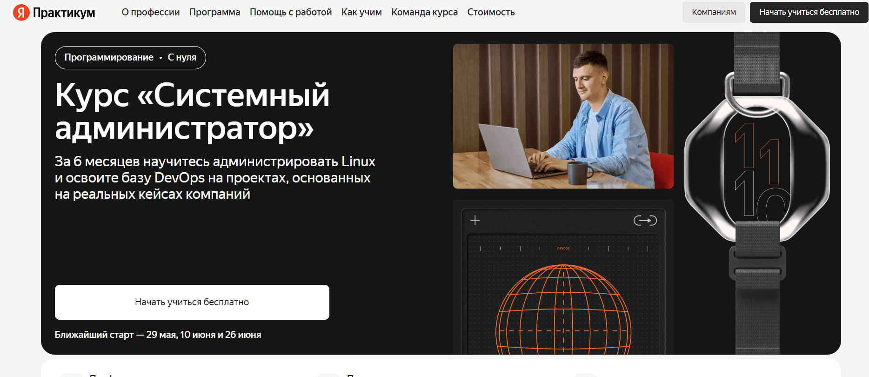Viewport: 869px width, 377px height.
Task: Click the plus icon in dark card
Action: 475,220
